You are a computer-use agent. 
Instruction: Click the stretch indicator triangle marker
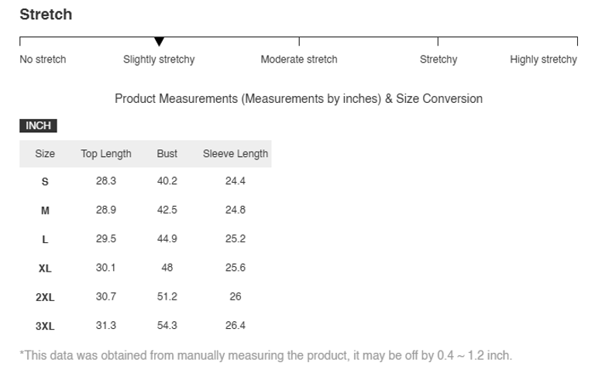tap(159, 41)
